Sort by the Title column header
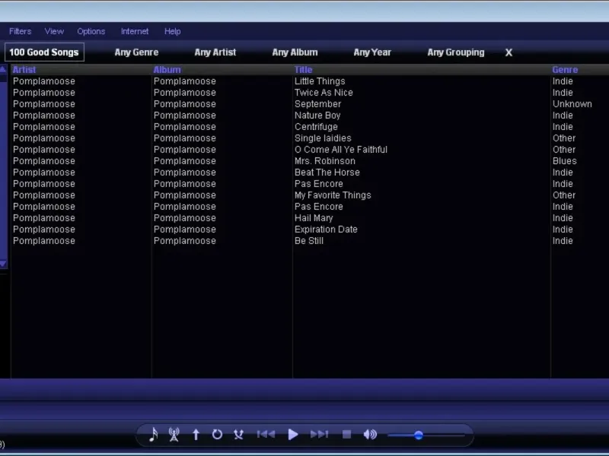This screenshot has width=609, height=456. click(x=303, y=70)
